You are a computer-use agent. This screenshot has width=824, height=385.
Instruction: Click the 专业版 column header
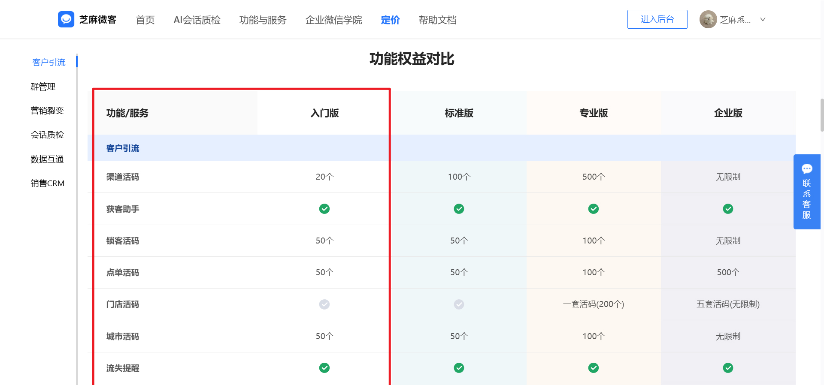pos(594,113)
